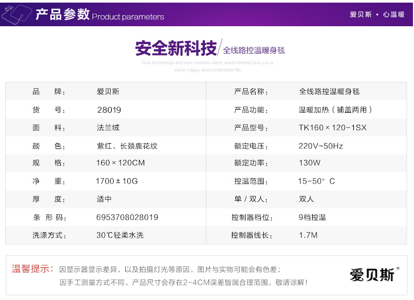The height and width of the screenshot is (300, 414).
Task: Select the controller setting 9档控温
Action: click(312, 217)
